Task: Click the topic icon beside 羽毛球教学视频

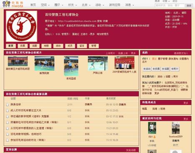Action: 7,134
